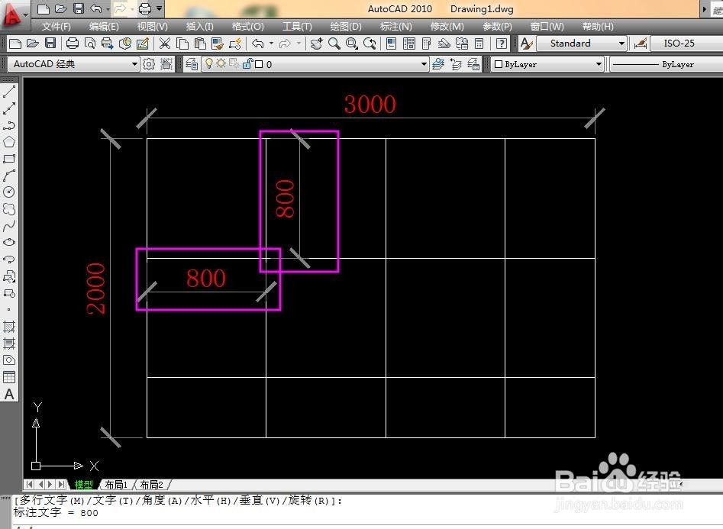This screenshot has width=723, height=529.
Task: Open Layer Properties Manager icon
Action: pos(192,64)
